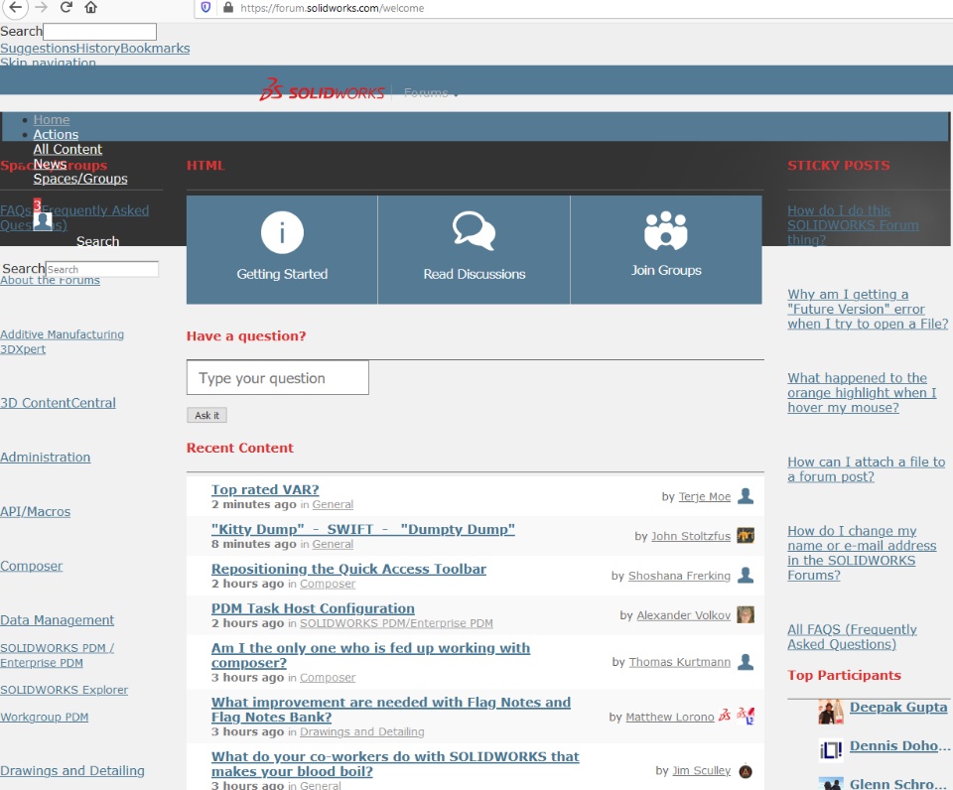Open Alexander Volkov's avatar photo

click(746, 614)
